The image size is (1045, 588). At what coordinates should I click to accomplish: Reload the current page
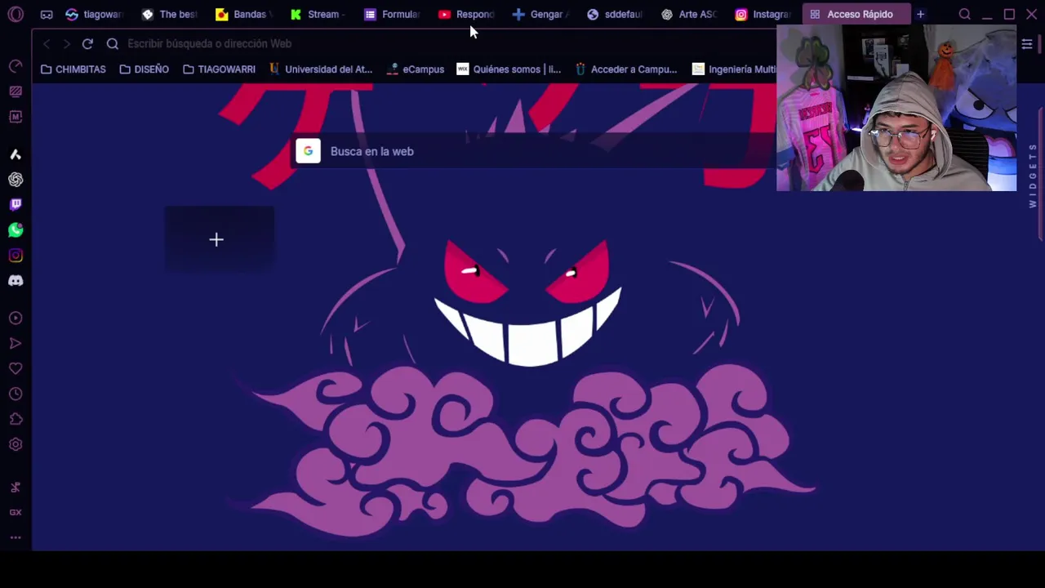[x=87, y=44]
